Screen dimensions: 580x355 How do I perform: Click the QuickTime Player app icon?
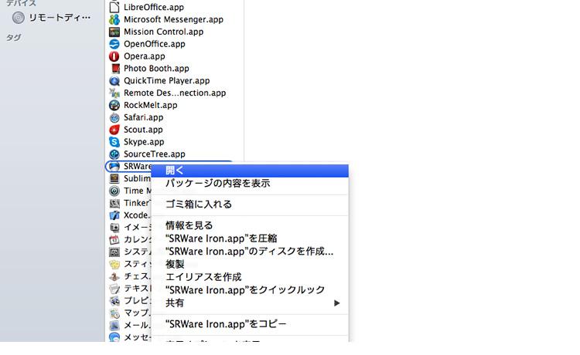click(x=114, y=81)
